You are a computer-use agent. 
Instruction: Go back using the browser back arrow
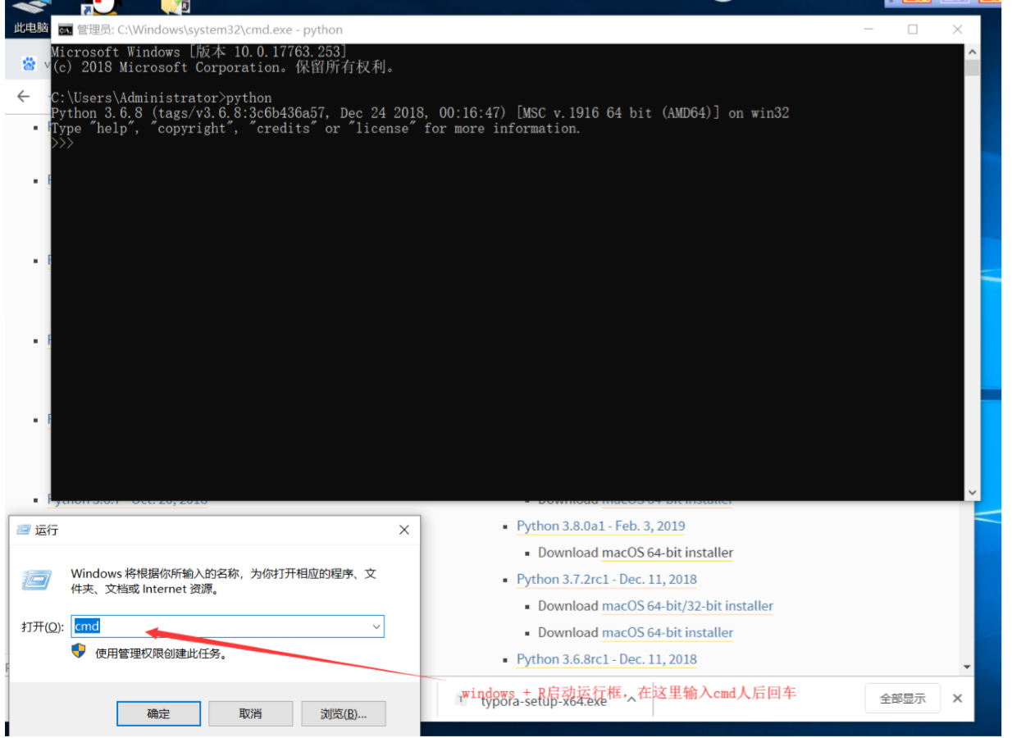point(24,97)
